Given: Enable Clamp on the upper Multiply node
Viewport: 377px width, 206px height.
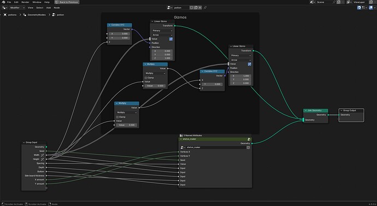Looking at the screenshot, I should point(146,78).
